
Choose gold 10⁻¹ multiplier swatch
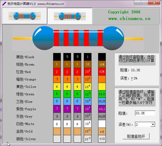pyautogui.click(x=87, y=131)
